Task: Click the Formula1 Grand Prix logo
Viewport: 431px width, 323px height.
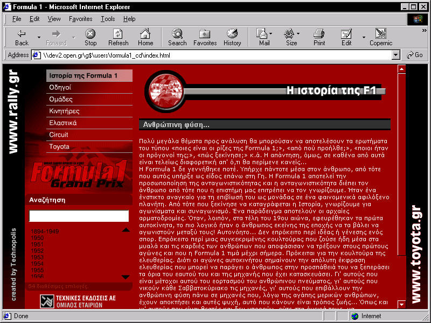Action: click(x=78, y=173)
